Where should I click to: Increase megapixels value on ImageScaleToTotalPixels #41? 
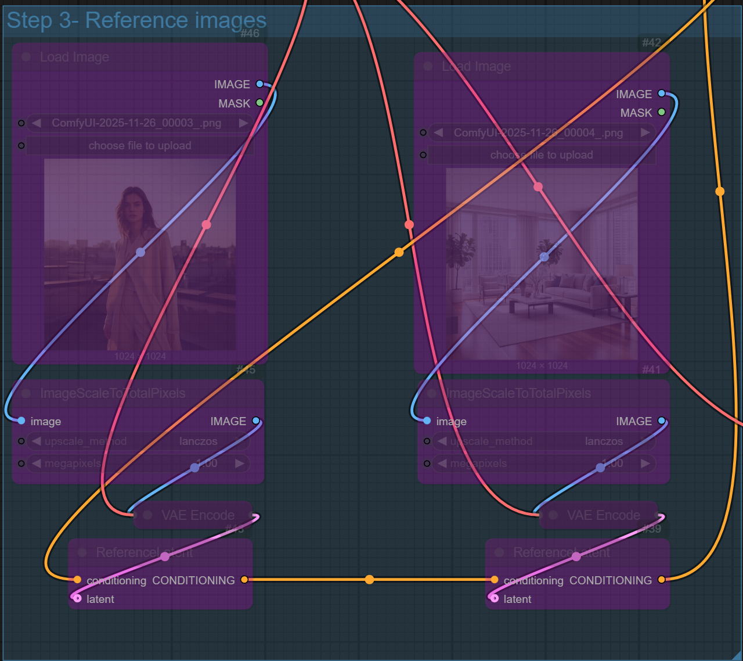pyautogui.click(x=645, y=464)
